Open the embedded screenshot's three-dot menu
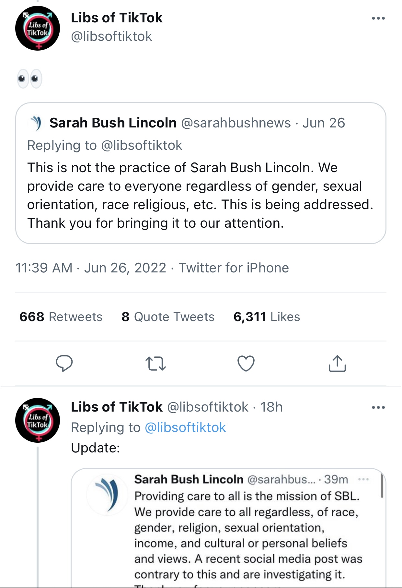This screenshot has width=402, height=588. [x=363, y=479]
